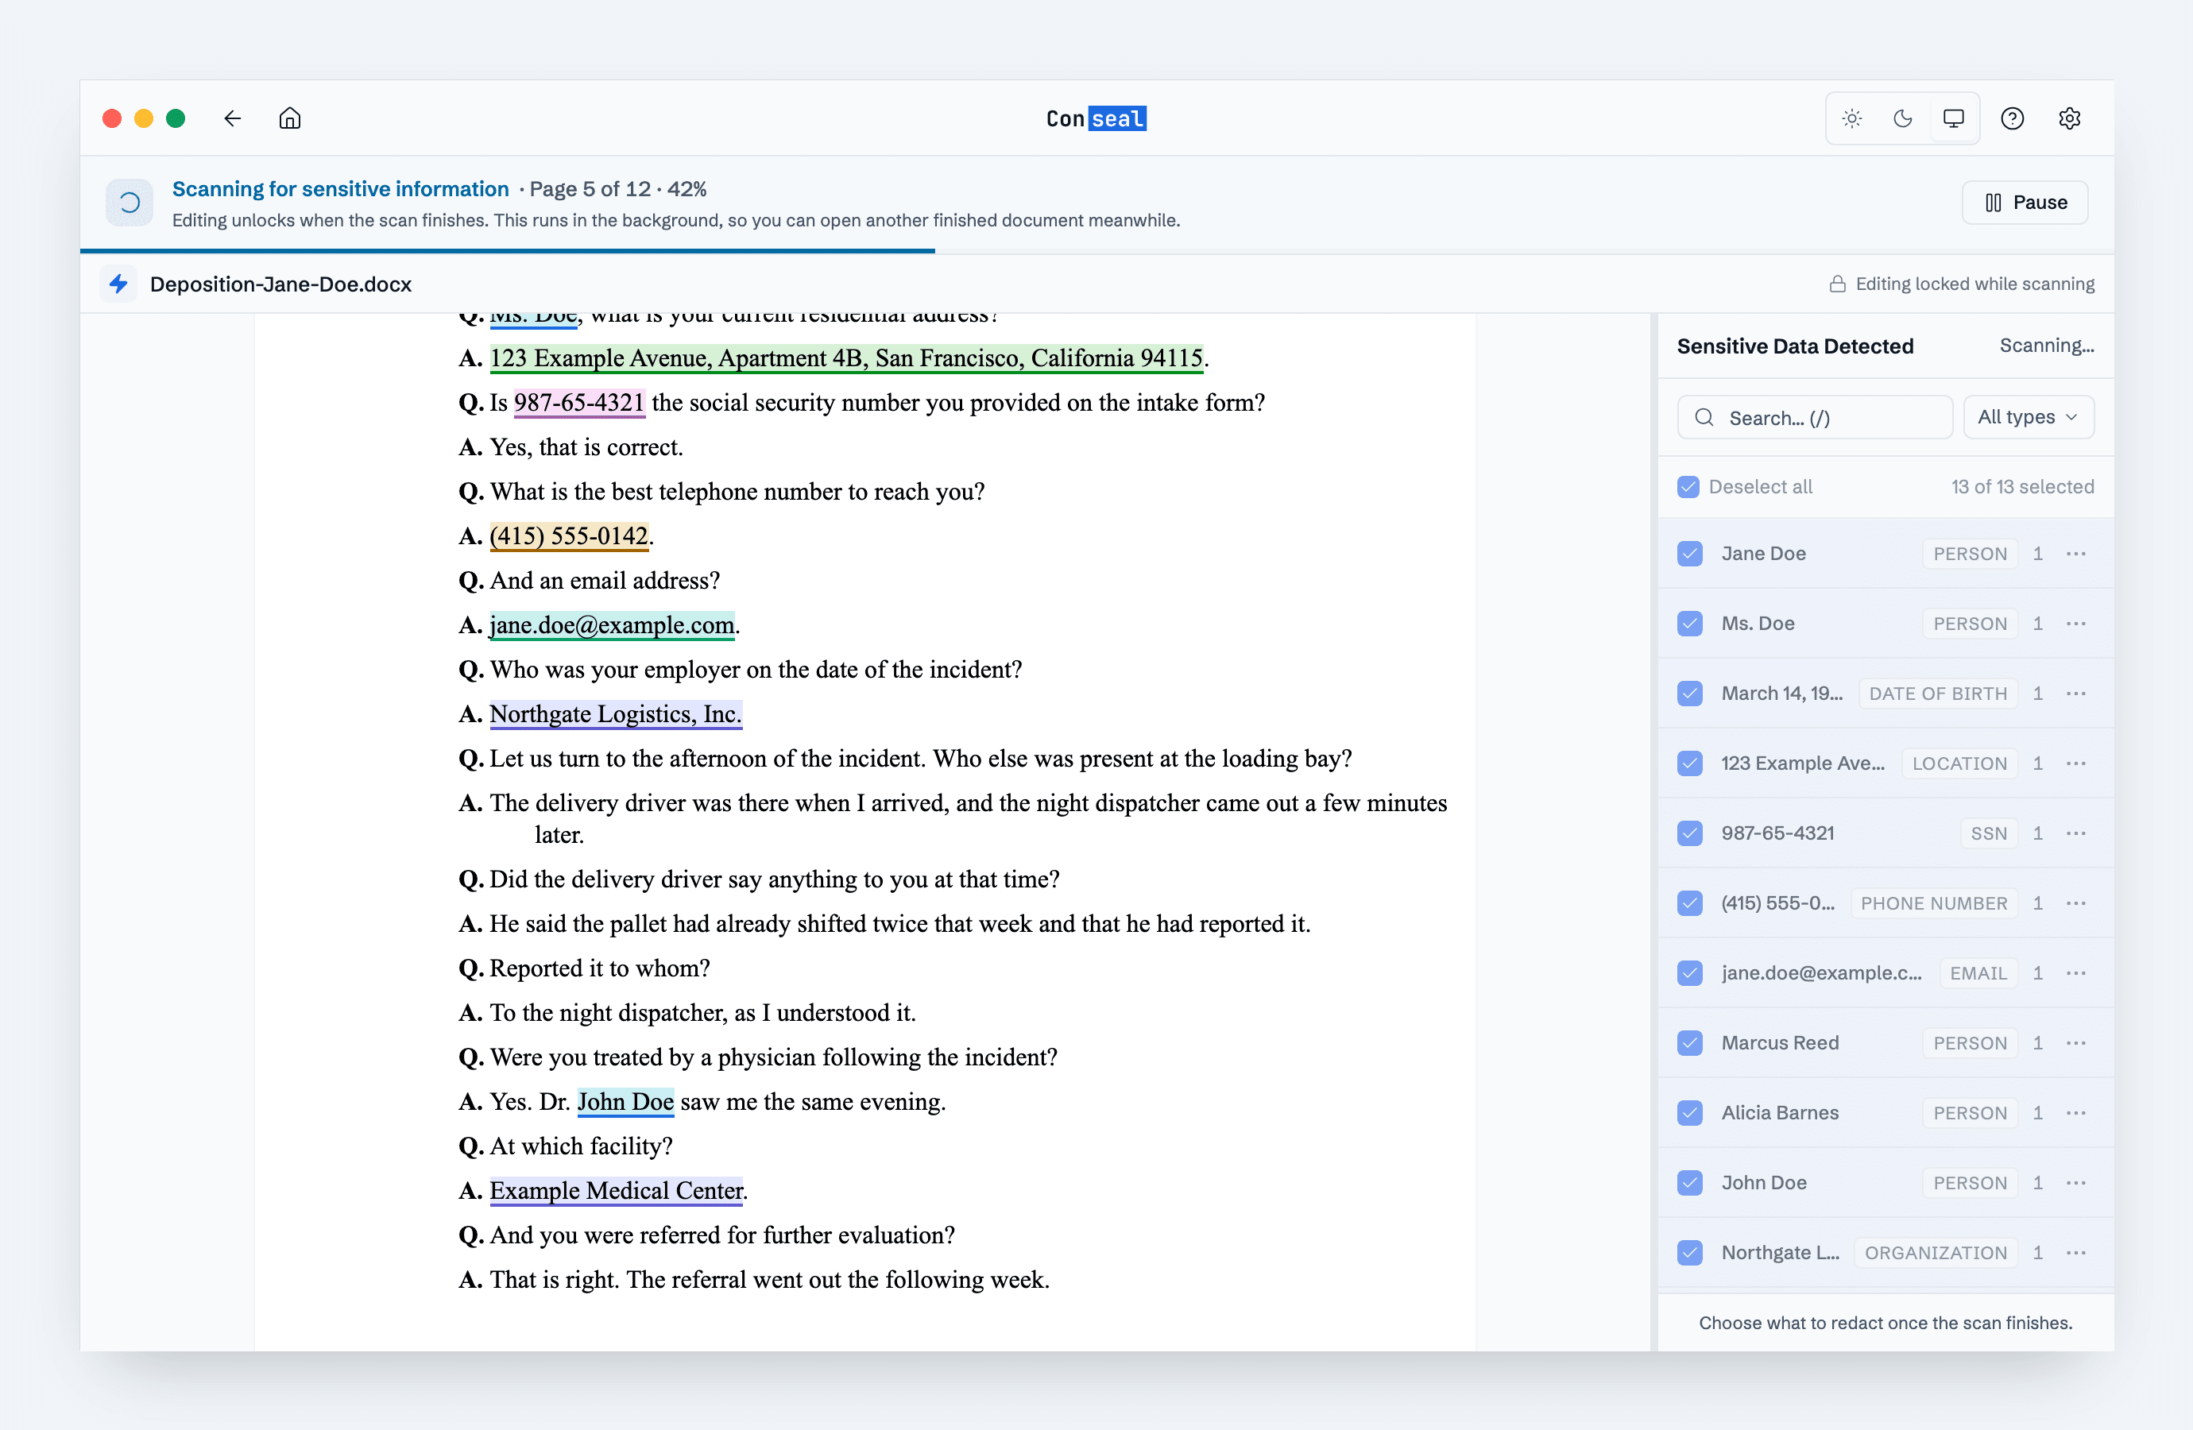This screenshot has width=2193, height=1430.
Task: Open more options for Jane Doe
Action: [x=2076, y=553]
